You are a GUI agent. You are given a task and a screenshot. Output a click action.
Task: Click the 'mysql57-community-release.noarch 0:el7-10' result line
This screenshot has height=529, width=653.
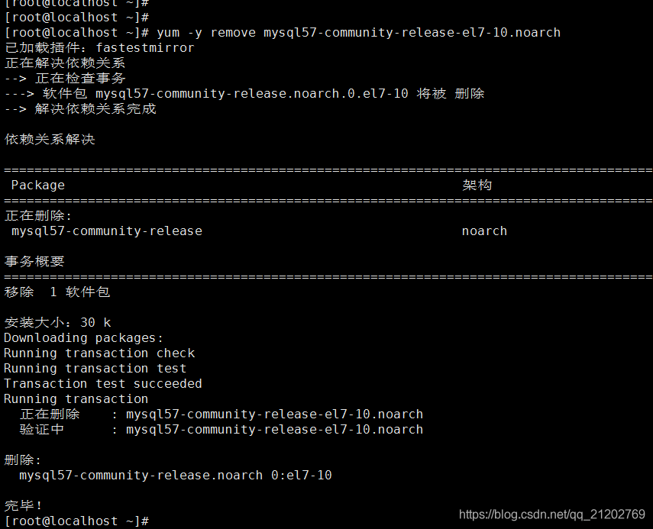point(176,476)
